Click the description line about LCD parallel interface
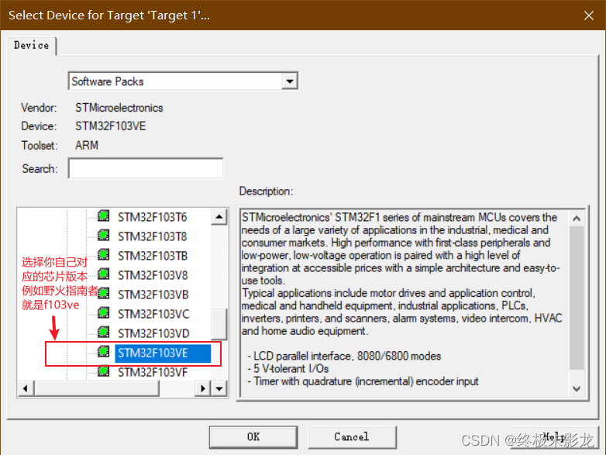Screen dimensions: 606x455 tap(344, 356)
